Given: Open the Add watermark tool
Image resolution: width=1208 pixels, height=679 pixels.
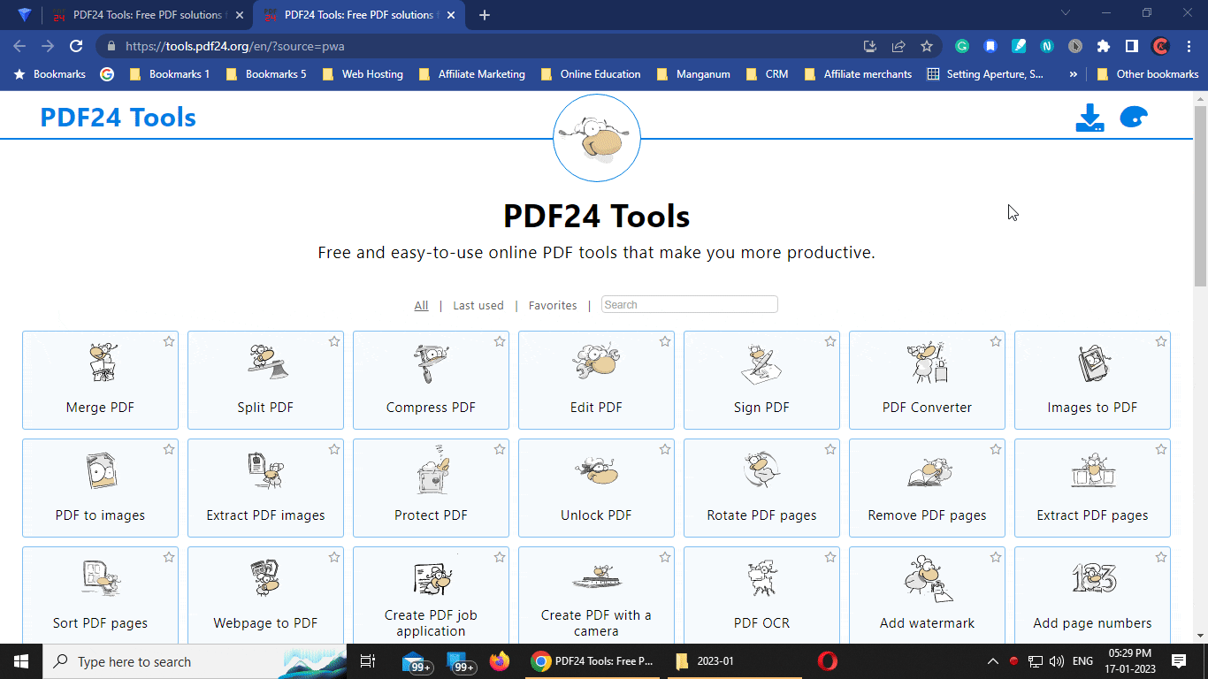Looking at the screenshot, I should [927, 595].
